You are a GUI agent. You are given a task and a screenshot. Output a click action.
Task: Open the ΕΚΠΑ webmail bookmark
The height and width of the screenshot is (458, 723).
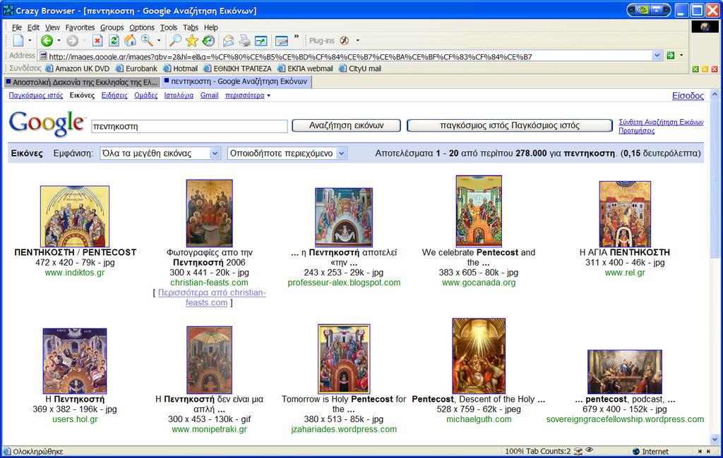coord(305,68)
